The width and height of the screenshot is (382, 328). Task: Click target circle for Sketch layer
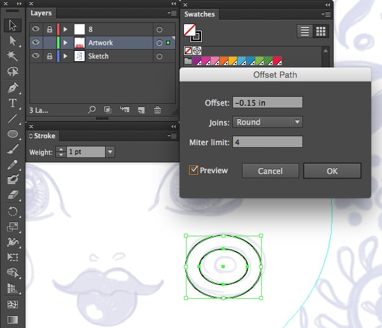(x=159, y=56)
